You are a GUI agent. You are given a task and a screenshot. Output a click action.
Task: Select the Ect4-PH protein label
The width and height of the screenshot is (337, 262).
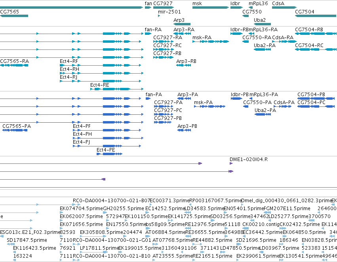click(82, 135)
